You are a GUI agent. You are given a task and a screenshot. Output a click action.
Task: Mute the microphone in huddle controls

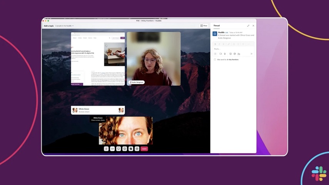[106, 149]
